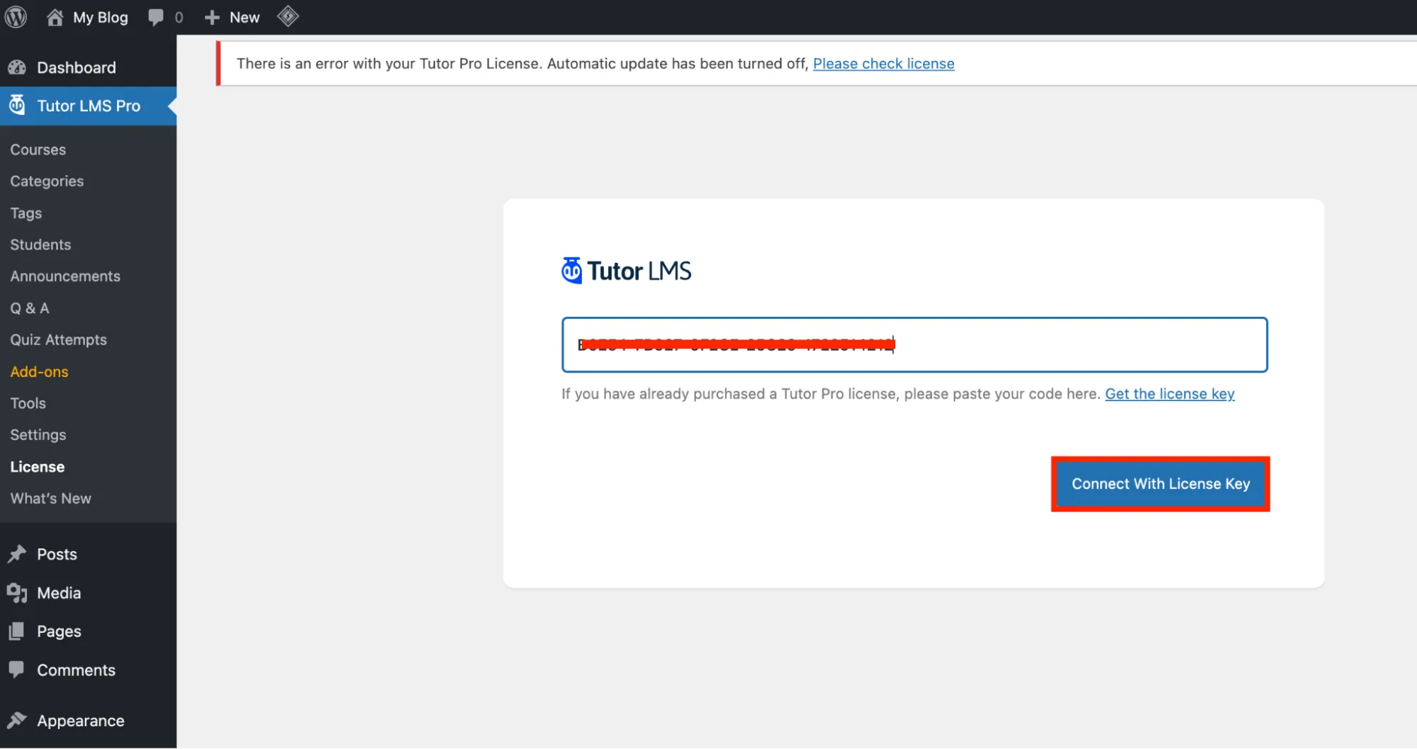Viewport: 1417px width, 749px height.
Task: Click the Dashboard gauge icon
Action: click(17, 67)
